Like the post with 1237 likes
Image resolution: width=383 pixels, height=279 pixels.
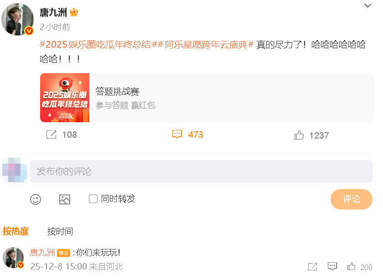tap(299, 135)
